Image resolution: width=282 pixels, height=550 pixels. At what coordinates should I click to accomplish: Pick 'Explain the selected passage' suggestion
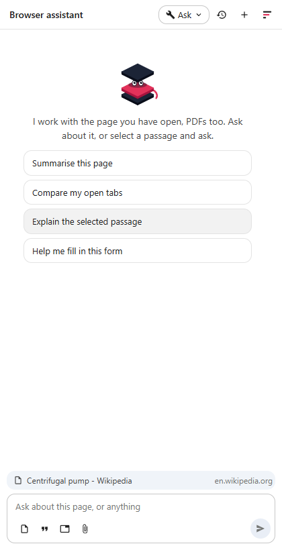(x=138, y=222)
